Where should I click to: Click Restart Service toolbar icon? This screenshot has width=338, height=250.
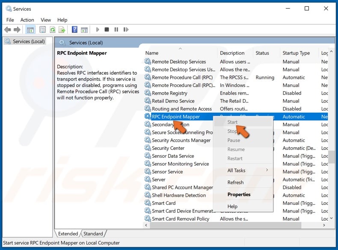(126, 29)
